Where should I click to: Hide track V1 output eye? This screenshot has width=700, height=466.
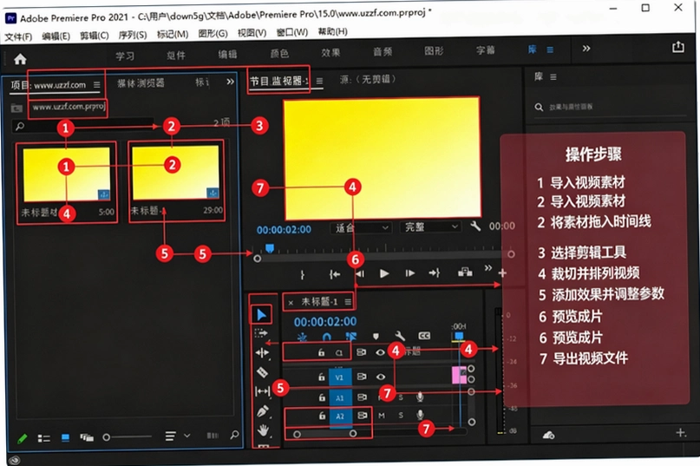380,377
